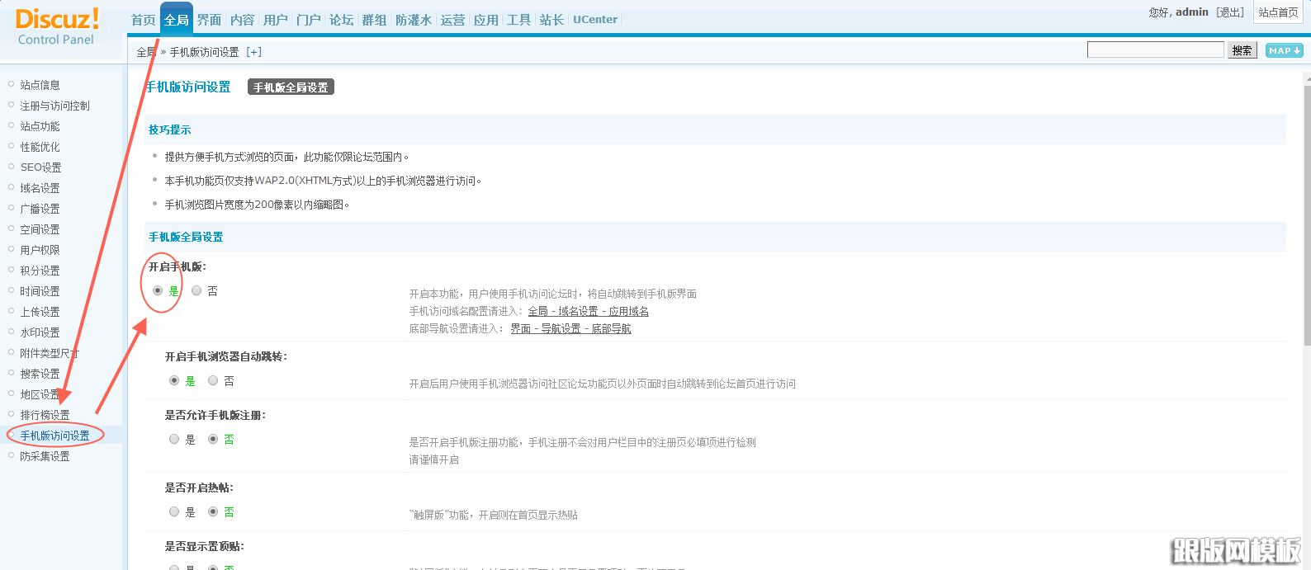The image size is (1311, 570).
Task: Open SEO设置 in the sidebar
Action: 40,167
